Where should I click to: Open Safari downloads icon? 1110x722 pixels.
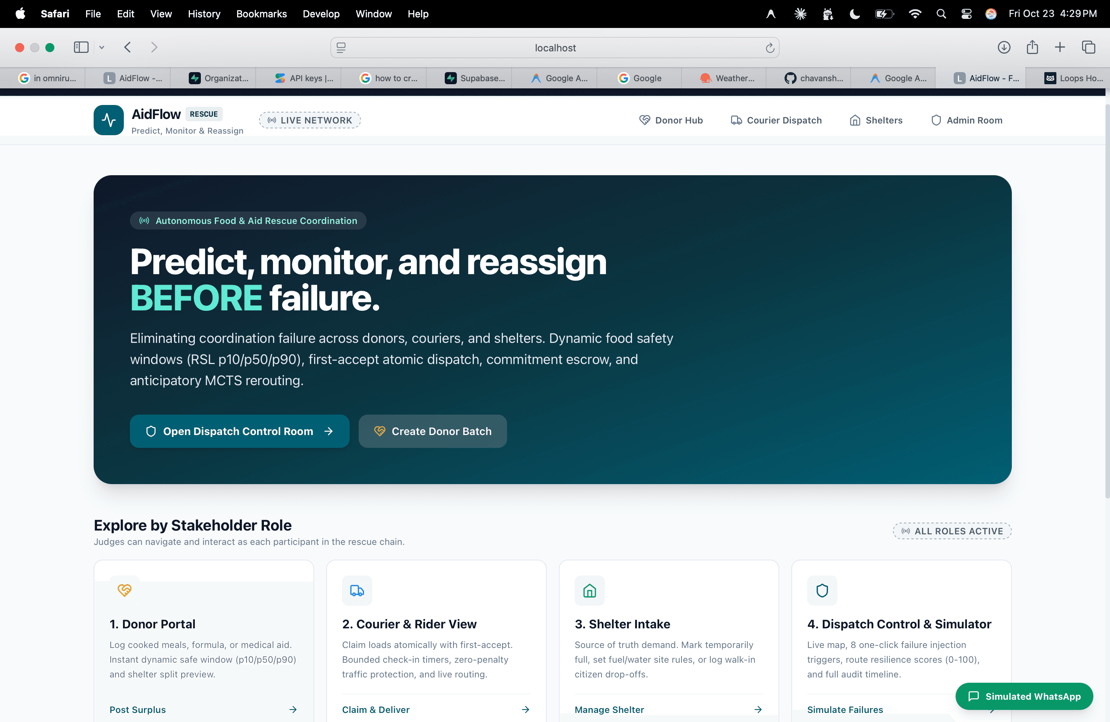click(1004, 47)
